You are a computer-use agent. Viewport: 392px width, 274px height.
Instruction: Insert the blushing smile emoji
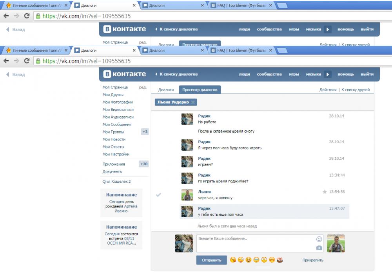(x=272, y=260)
